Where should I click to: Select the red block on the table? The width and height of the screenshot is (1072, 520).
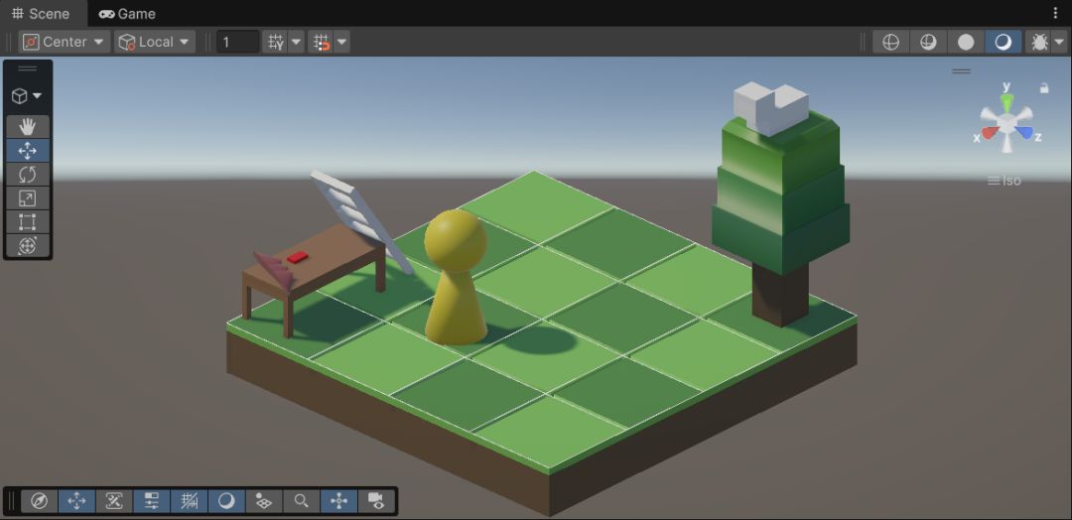coord(298,257)
